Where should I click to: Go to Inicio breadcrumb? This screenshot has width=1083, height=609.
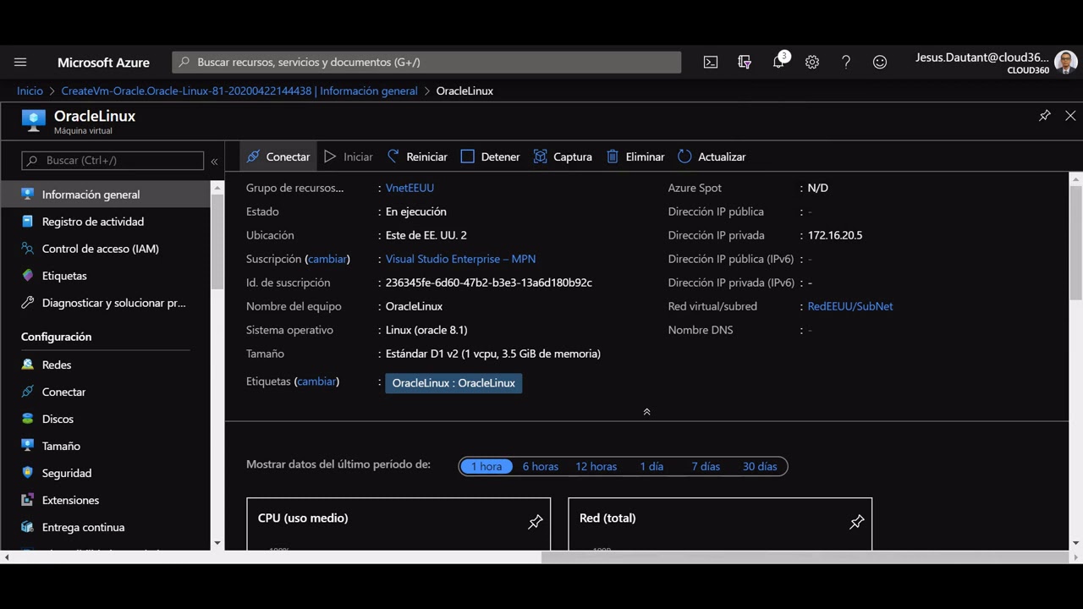pyautogui.click(x=30, y=91)
